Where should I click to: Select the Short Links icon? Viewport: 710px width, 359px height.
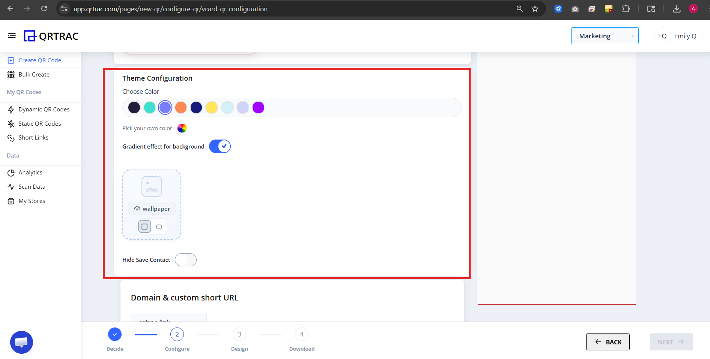pos(11,137)
